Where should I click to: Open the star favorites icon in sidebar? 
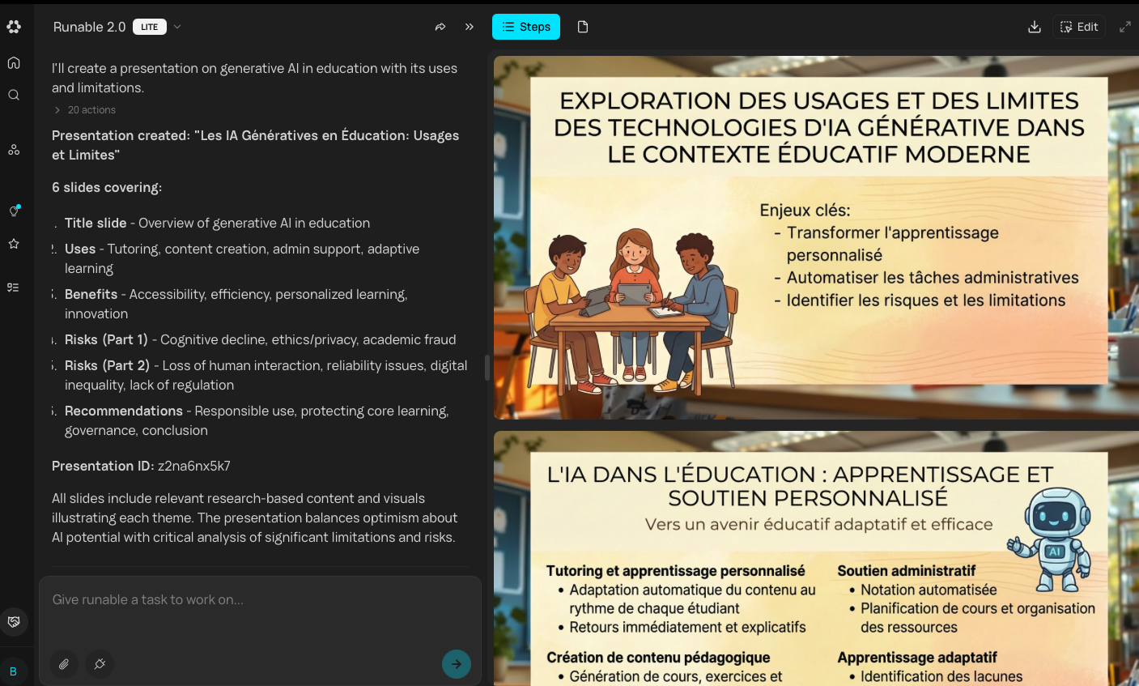pos(14,244)
